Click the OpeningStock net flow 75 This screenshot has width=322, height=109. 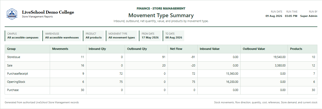point(194,82)
